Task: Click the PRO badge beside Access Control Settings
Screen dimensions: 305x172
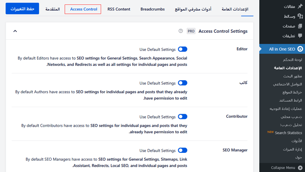Action: (191, 31)
